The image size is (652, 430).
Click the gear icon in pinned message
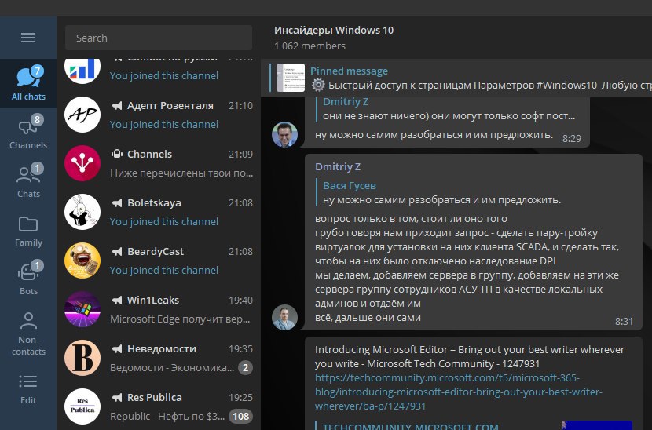tap(318, 86)
